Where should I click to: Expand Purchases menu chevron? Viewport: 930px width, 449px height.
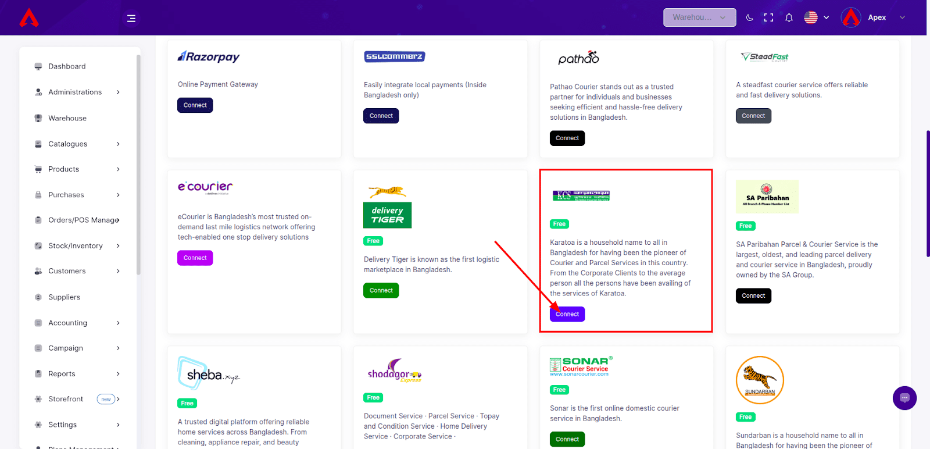tap(118, 195)
